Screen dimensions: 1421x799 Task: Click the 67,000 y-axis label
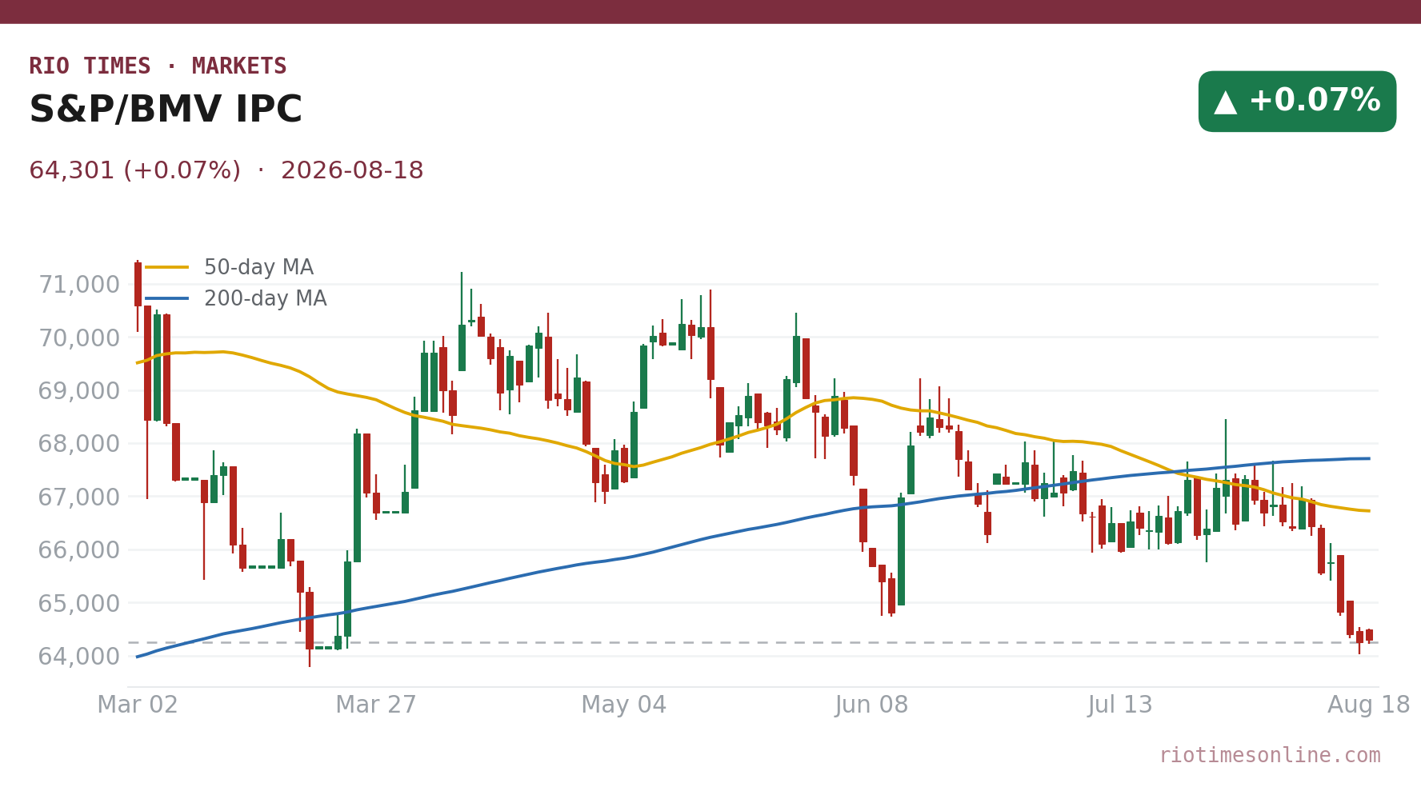79,497
